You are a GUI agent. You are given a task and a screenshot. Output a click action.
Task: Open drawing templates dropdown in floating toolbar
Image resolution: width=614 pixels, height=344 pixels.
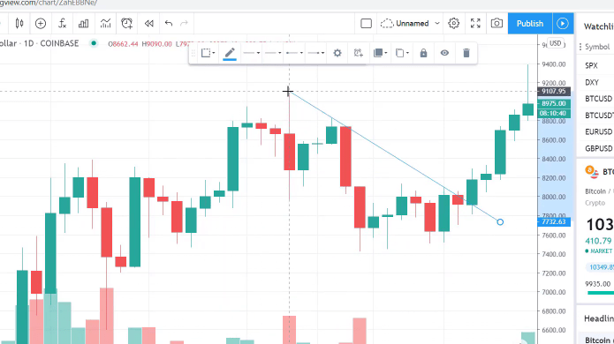coord(208,53)
